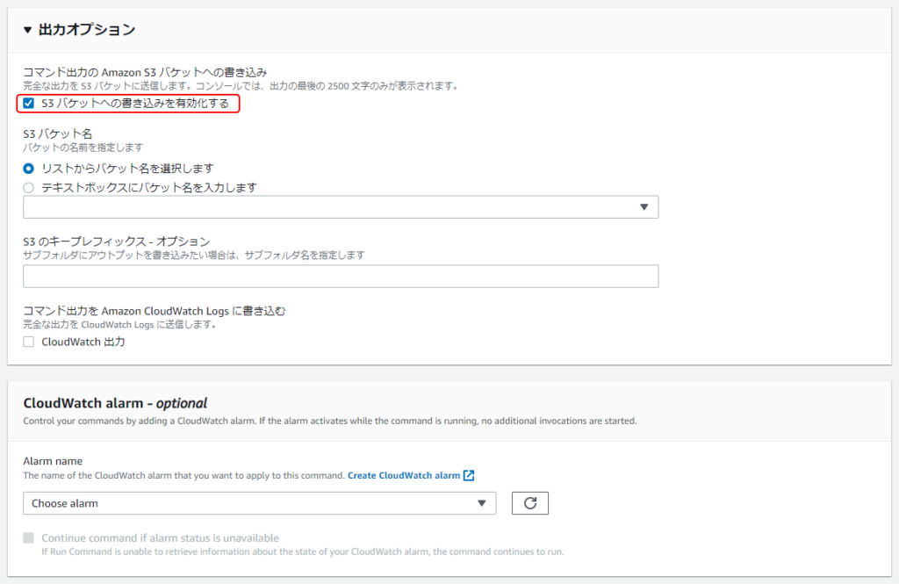Uncheck S3 バケットへの書き込みを有効化する checkbox
The width and height of the screenshot is (899, 584).
click(29, 104)
